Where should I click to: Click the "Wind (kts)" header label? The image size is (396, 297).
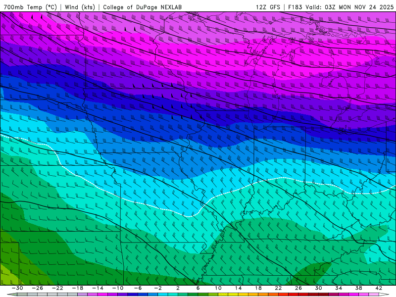(80, 7)
